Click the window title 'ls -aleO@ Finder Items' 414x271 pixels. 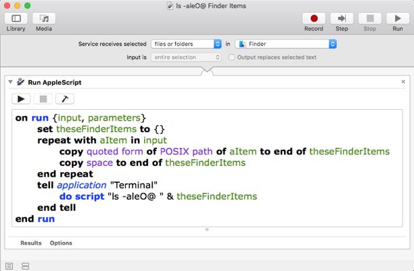click(211, 6)
